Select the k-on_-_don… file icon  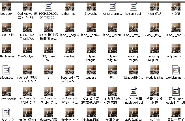click(91, 27)
